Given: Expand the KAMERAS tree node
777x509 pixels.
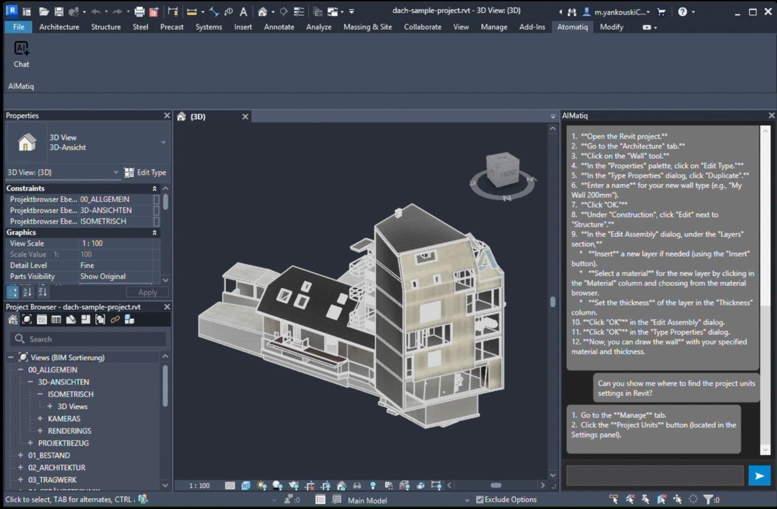Looking at the screenshot, I should point(40,418).
